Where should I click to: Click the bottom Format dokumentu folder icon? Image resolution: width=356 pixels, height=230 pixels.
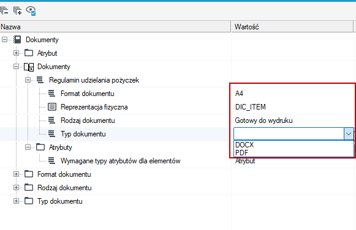29,174
